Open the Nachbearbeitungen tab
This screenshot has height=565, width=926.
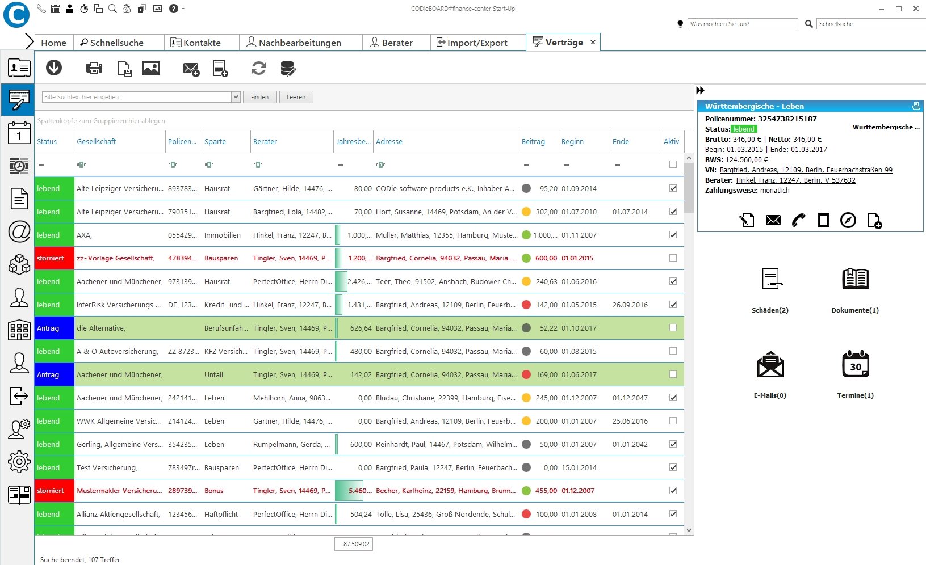click(x=294, y=43)
